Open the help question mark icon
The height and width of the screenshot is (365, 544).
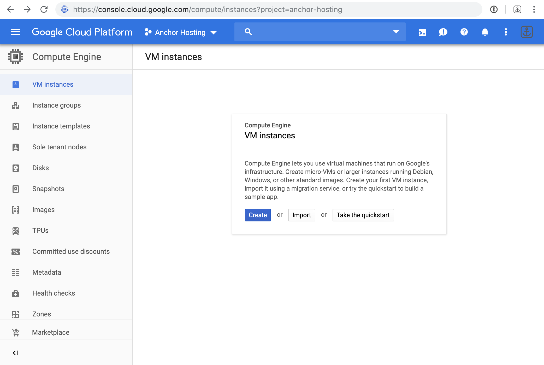464,32
